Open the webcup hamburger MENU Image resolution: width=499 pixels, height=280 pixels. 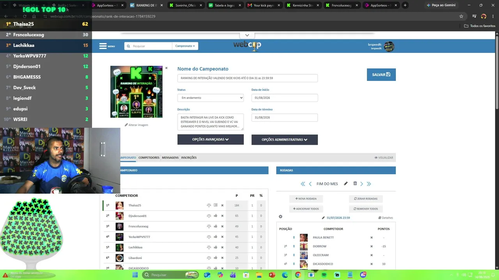107,46
